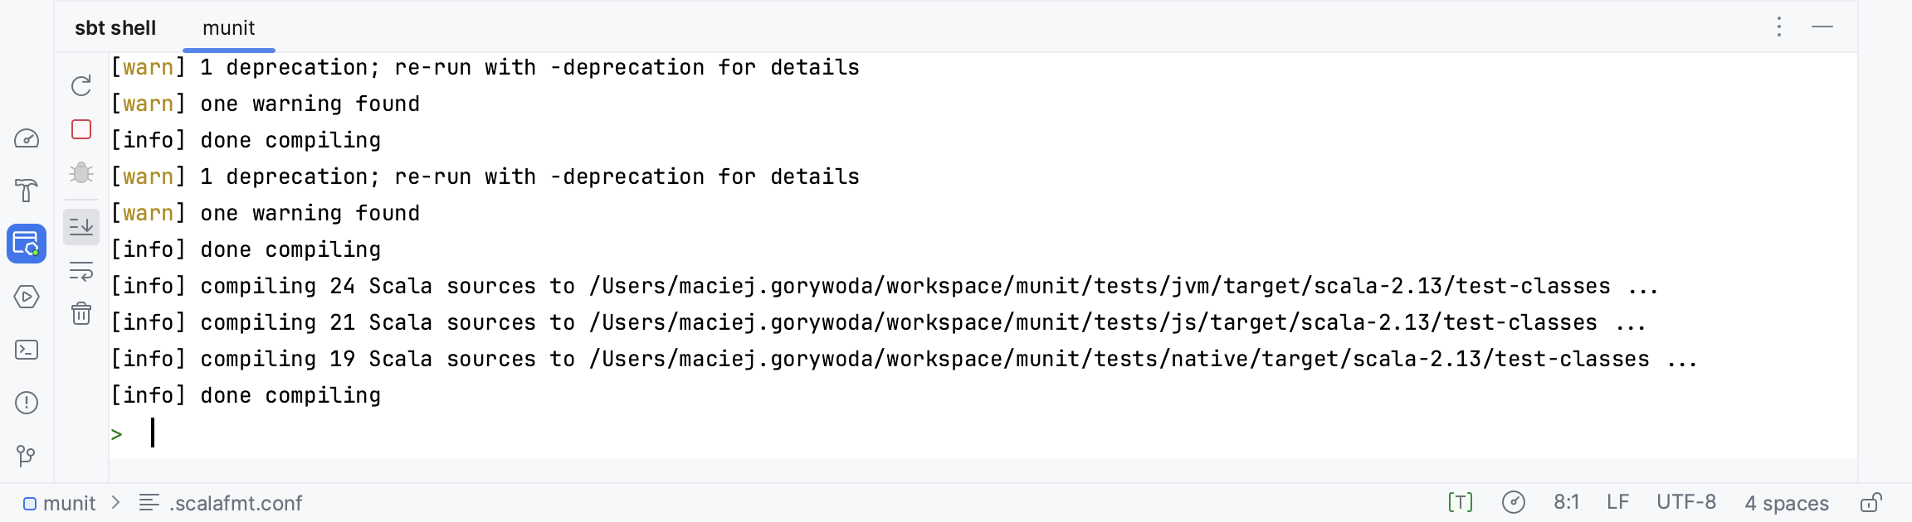
Task: Stop the running sbt process
Action: point(81,129)
